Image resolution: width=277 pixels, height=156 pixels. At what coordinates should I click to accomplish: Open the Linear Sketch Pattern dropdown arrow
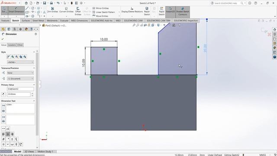click(119, 12)
